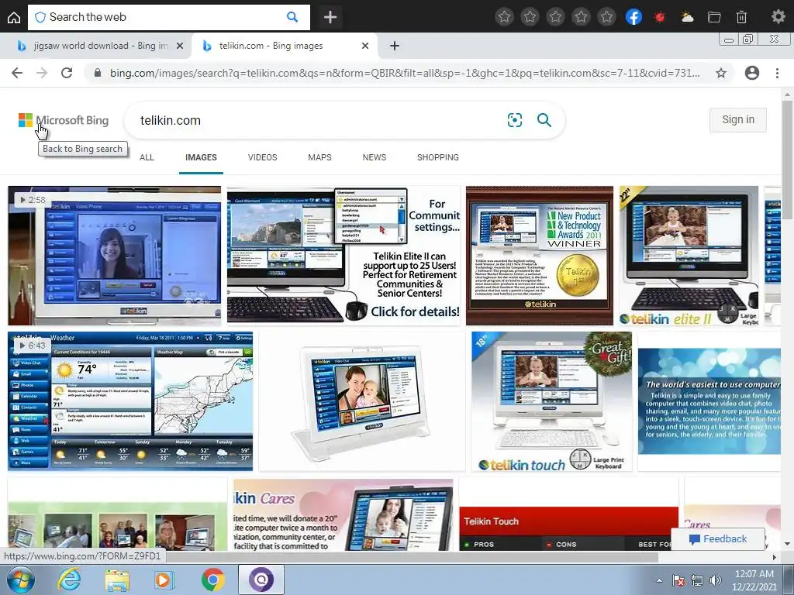
Task: Open the settings gear in the top toolbar
Action: [778, 17]
